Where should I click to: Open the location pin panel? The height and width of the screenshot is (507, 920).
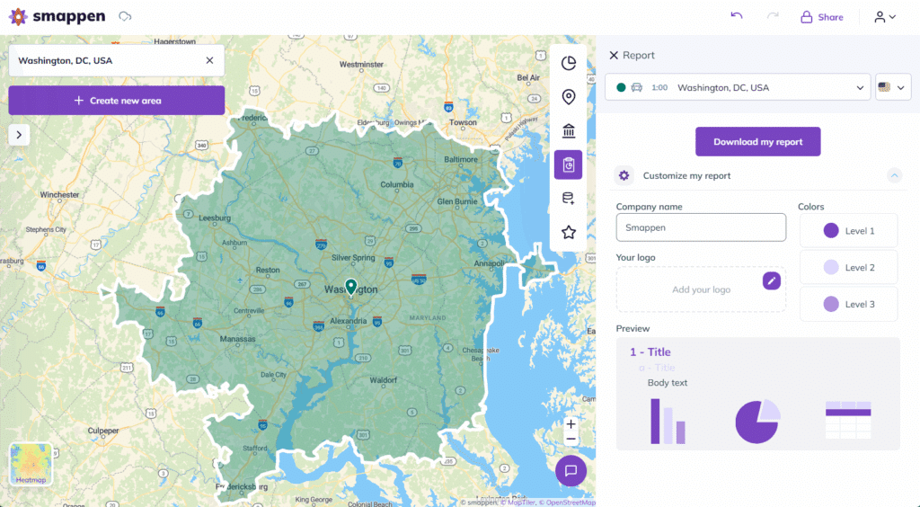tap(568, 97)
